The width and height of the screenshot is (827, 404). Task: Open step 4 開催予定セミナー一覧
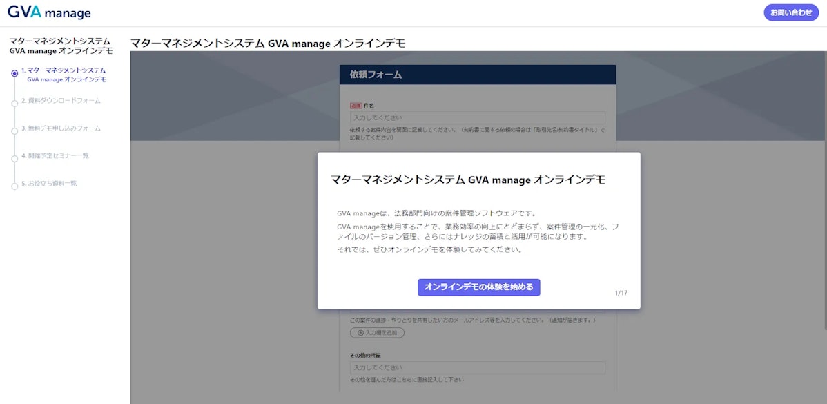55,155
